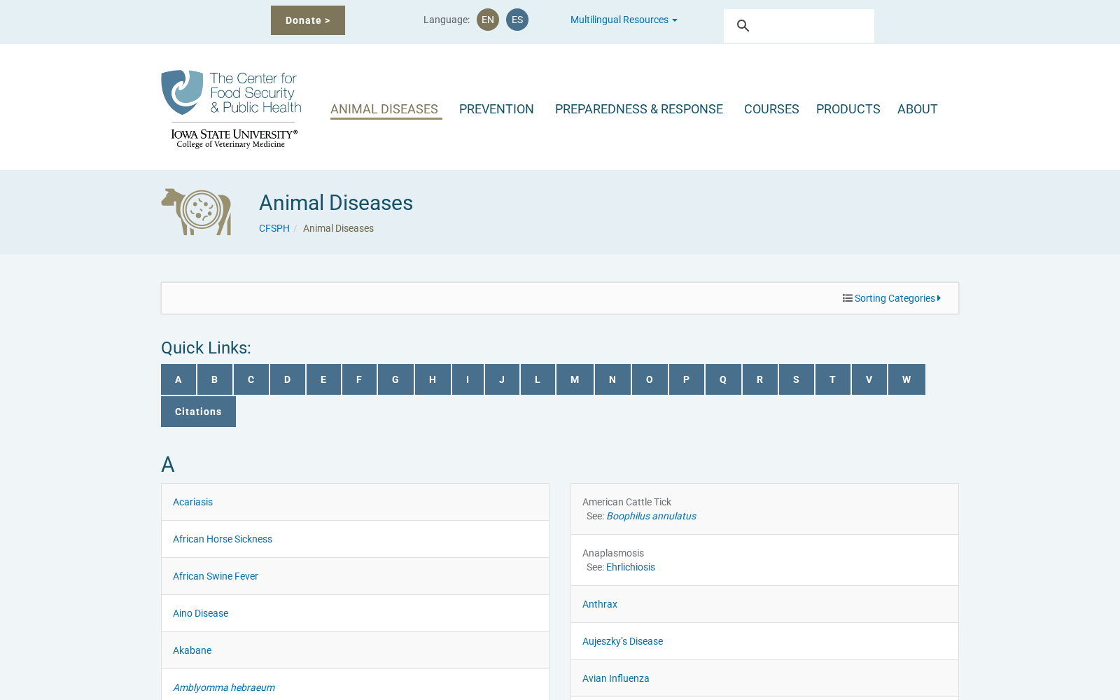This screenshot has height=700, width=1120.
Task: Open the African Horse Sickness link
Action: coord(223,539)
